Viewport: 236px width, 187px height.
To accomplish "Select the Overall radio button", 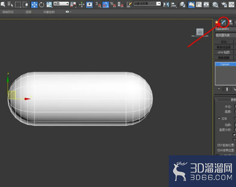I will [219, 119].
